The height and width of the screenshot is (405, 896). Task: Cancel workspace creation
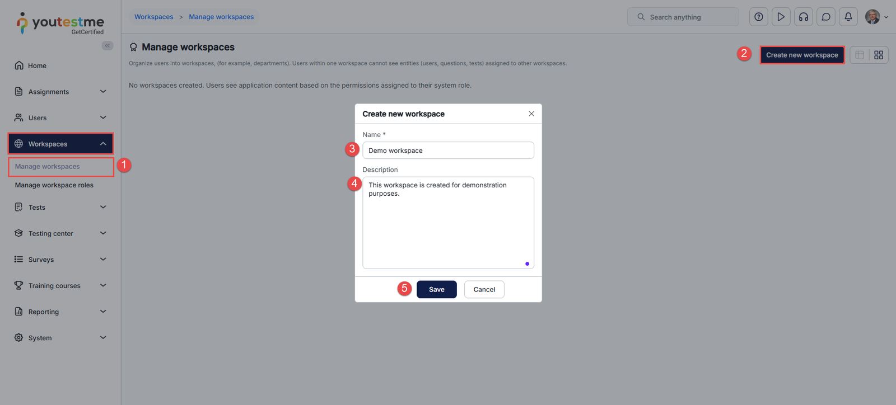click(484, 289)
